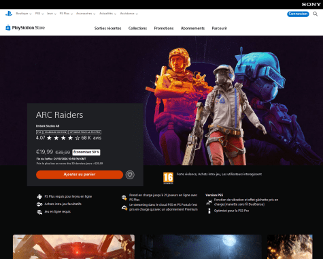Click the DualSense vibration feature icon
This screenshot has width=323, height=259.
209,202
